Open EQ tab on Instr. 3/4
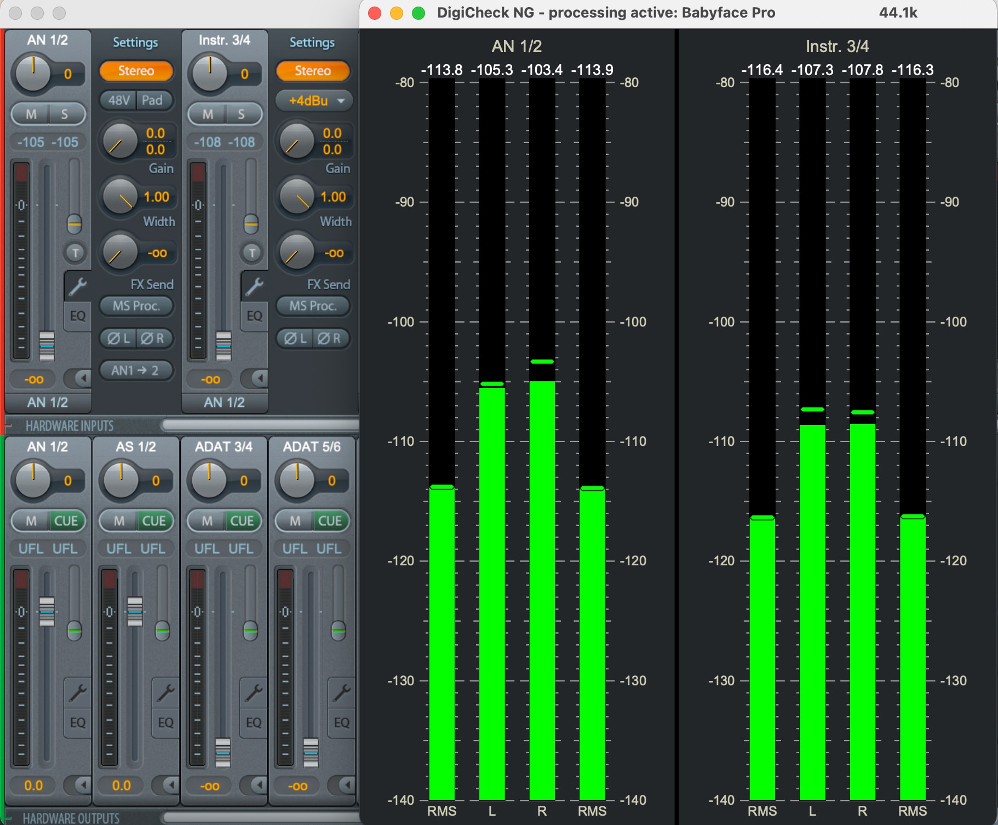Viewport: 998px width, 825px height. click(x=254, y=316)
